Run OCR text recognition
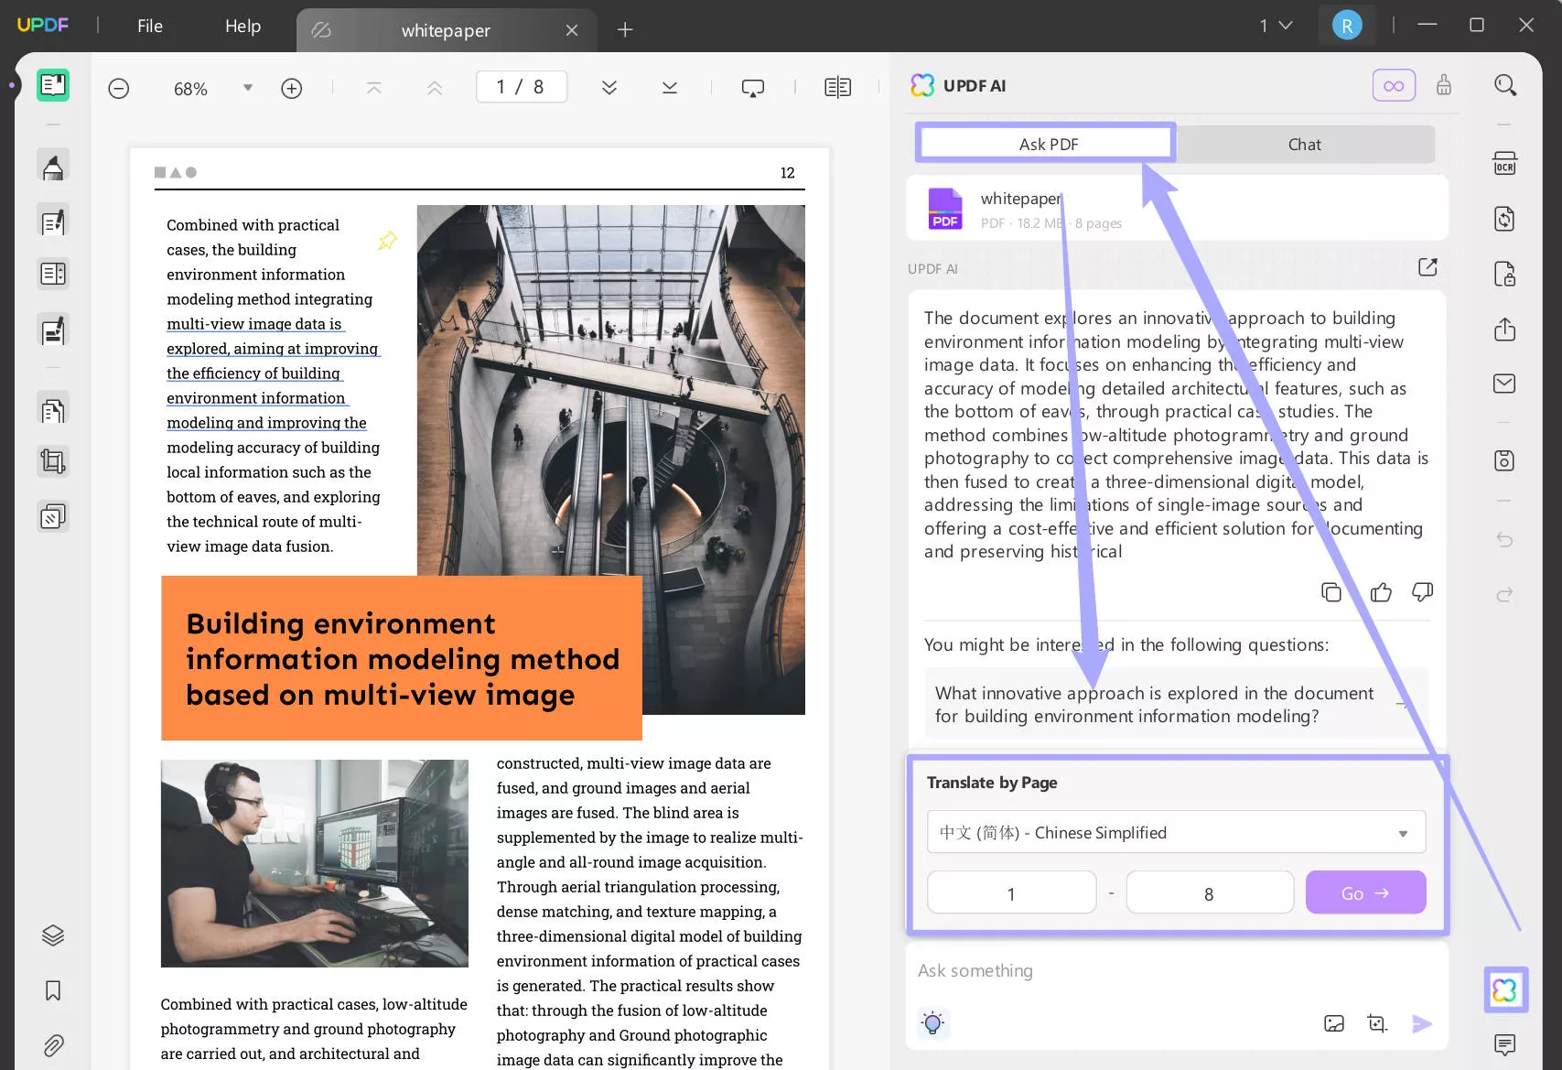1562x1070 pixels. [1505, 164]
